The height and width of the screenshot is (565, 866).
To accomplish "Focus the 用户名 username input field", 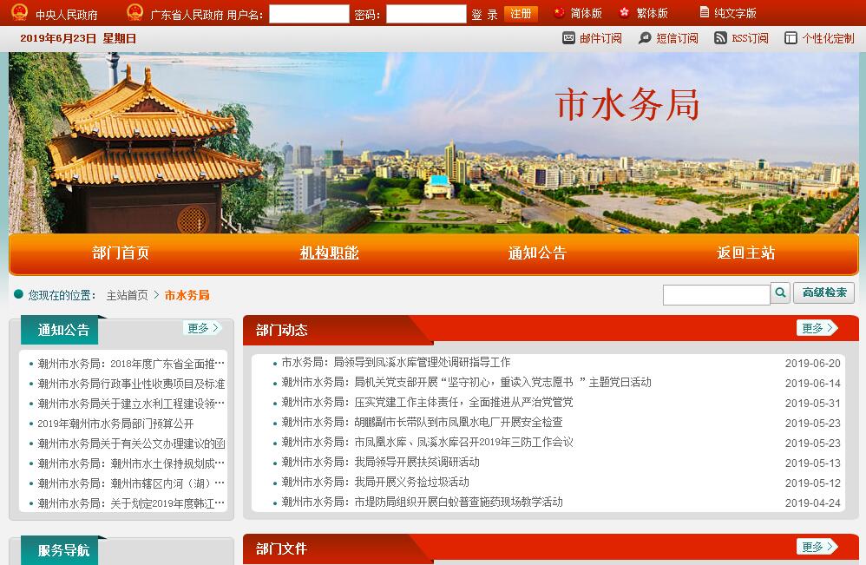I will (x=309, y=14).
